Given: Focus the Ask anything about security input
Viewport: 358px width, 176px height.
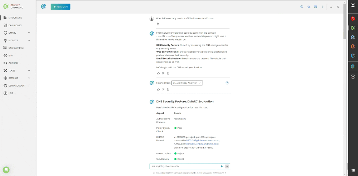Looking at the screenshot, I should pyautogui.click(x=184, y=166).
